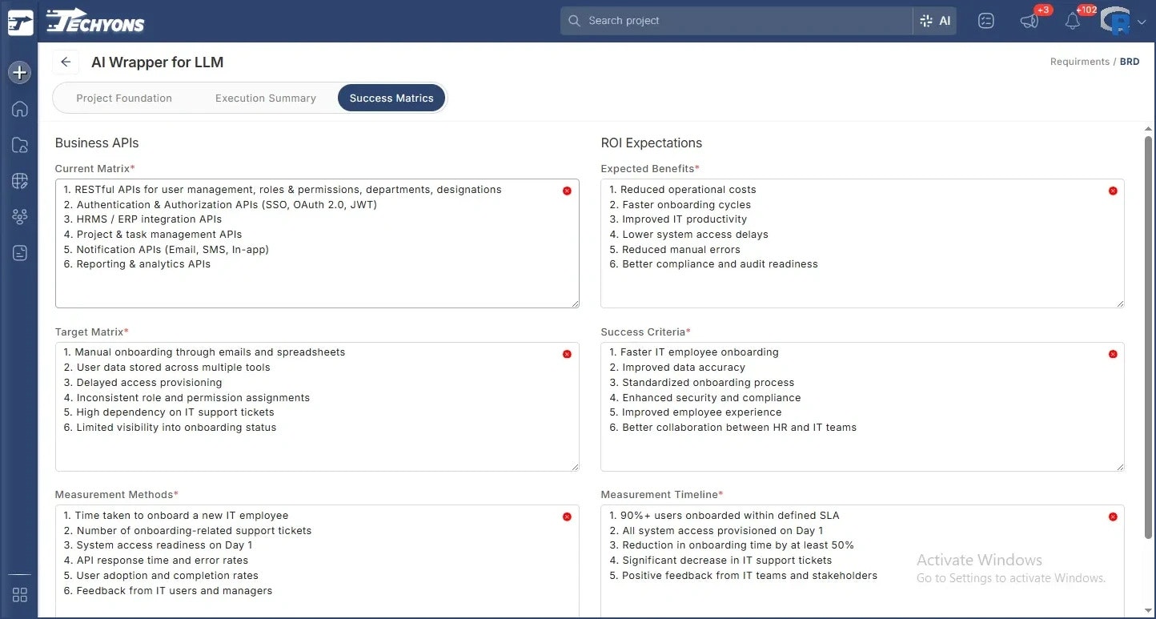
Task: Navigate back using the arrow button
Action: pyautogui.click(x=66, y=62)
